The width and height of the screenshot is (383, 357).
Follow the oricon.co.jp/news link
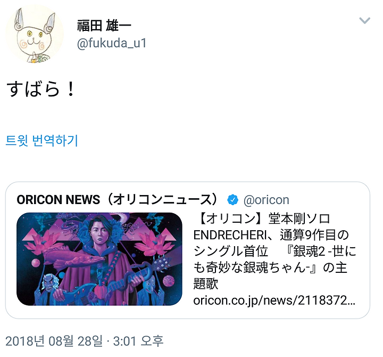tap(274, 300)
